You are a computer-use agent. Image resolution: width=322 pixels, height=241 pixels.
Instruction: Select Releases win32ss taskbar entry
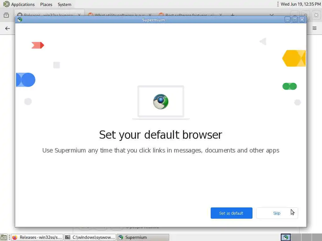(x=37, y=237)
